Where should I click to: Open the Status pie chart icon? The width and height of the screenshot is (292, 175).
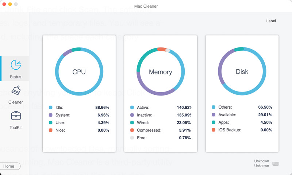(16, 65)
